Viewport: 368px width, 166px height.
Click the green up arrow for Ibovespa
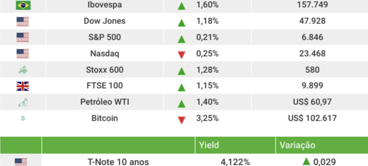(182, 6)
